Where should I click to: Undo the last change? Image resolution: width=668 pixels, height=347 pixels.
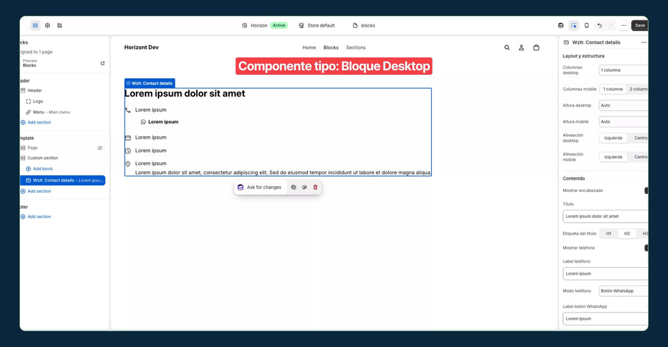click(600, 25)
